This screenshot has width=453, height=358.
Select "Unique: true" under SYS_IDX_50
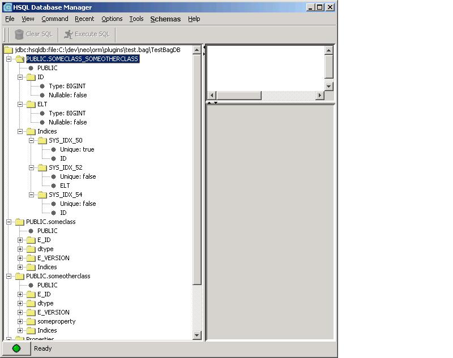click(77, 149)
